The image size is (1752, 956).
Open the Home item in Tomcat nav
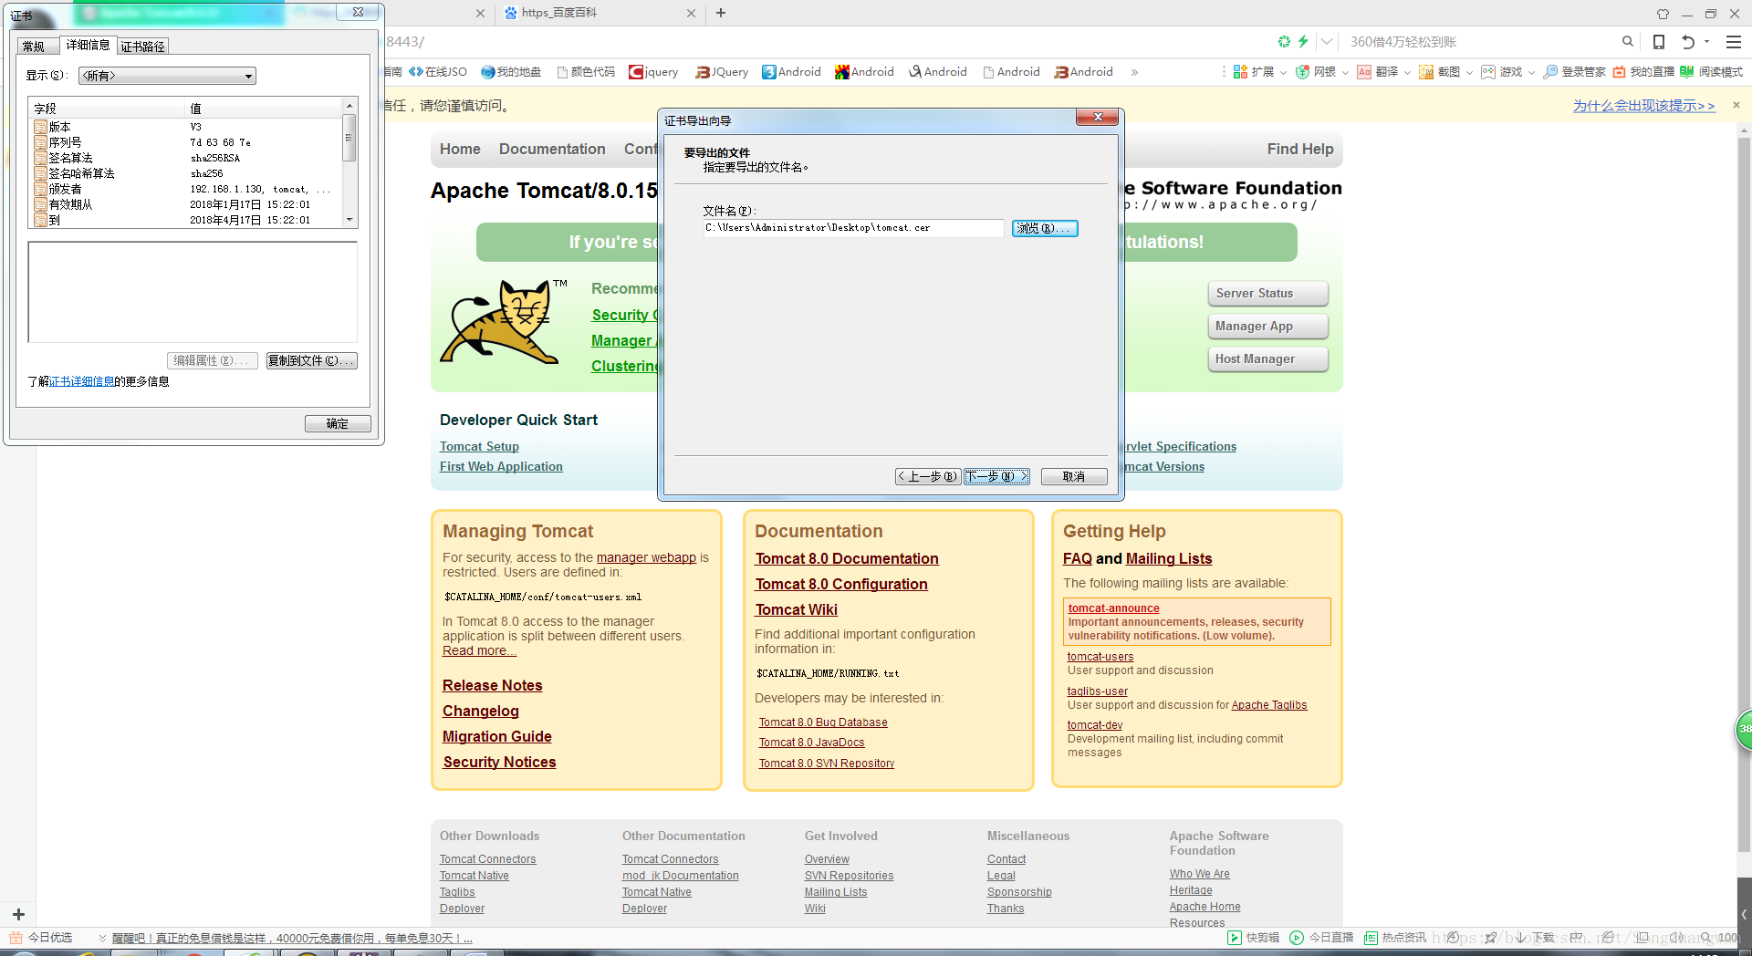click(x=460, y=149)
